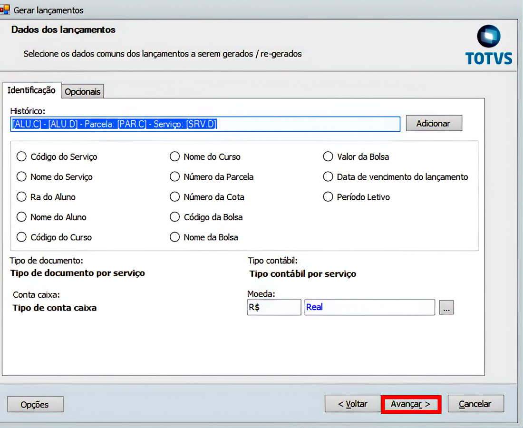This screenshot has width=523, height=428.
Task: Click the Gerar lançamentos window icon
Action: pyautogui.click(x=5, y=10)
